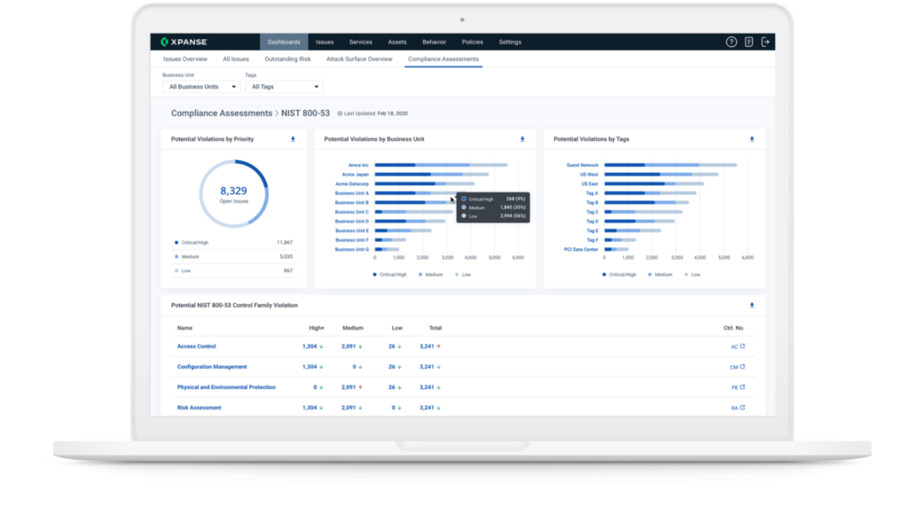Toggle the Low legend in the Business Unit chart
The width and height of the screenshot is (908, 530).
point(465,274)
